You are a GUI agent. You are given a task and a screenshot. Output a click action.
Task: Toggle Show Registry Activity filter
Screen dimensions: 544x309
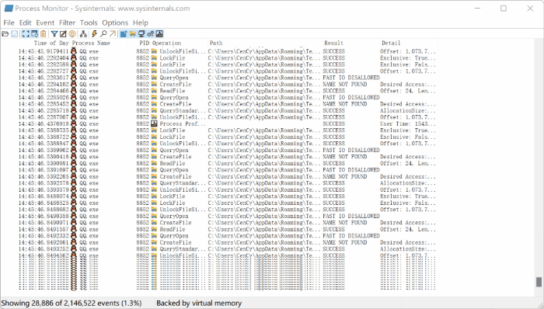124,33
